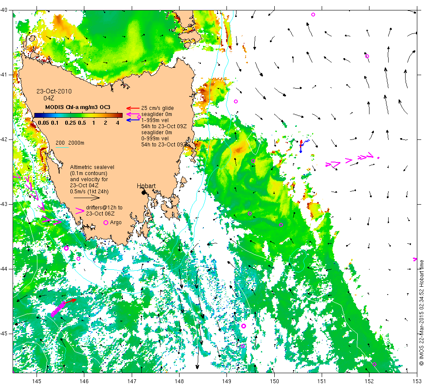Image resolution: width=426 pixels, height=391 pixels.
Task: Click the blue velocity arrow legend symbol
Action: pos(133,120)
